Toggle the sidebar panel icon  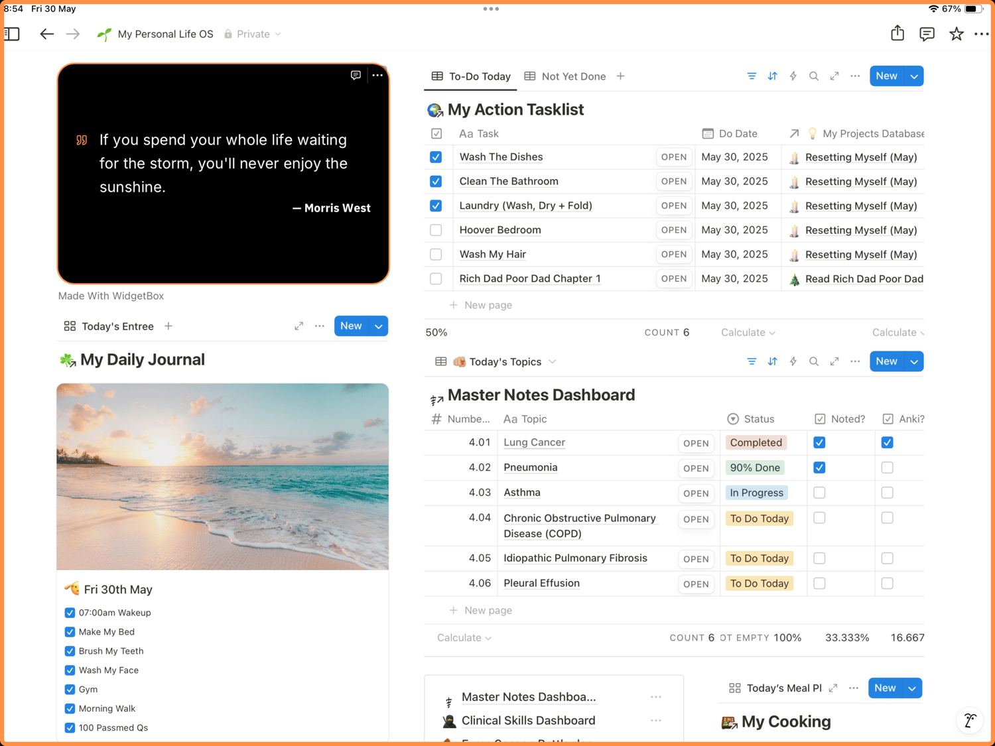[x=12, y=34]
